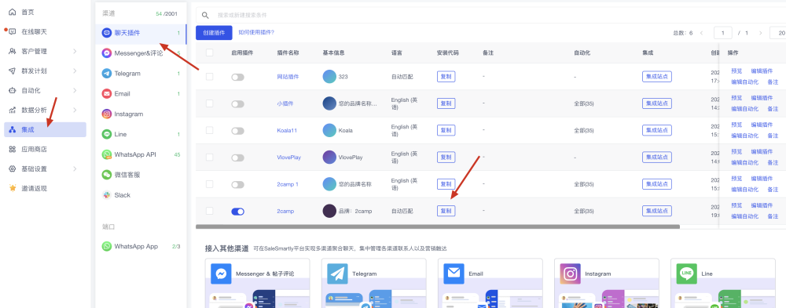This screenshot has height=308, width=786.
Task: Expand the 数据分析 menu chevron
Action: click(75, 110)
